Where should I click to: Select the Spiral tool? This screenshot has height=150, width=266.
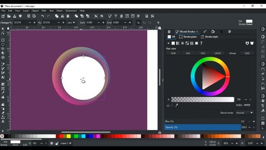(3, 57)
